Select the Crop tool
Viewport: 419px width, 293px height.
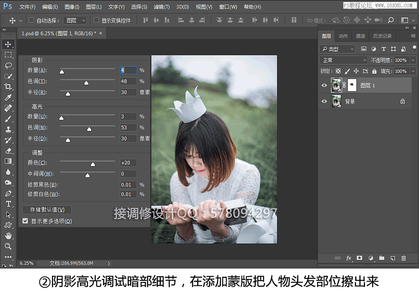click(x=8, y=87)
